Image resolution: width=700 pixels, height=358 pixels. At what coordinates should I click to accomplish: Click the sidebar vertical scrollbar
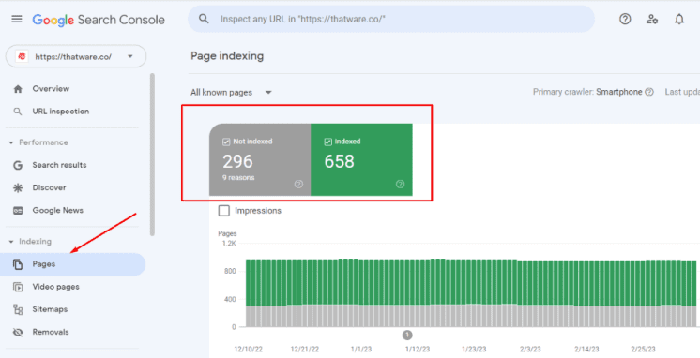152,155
